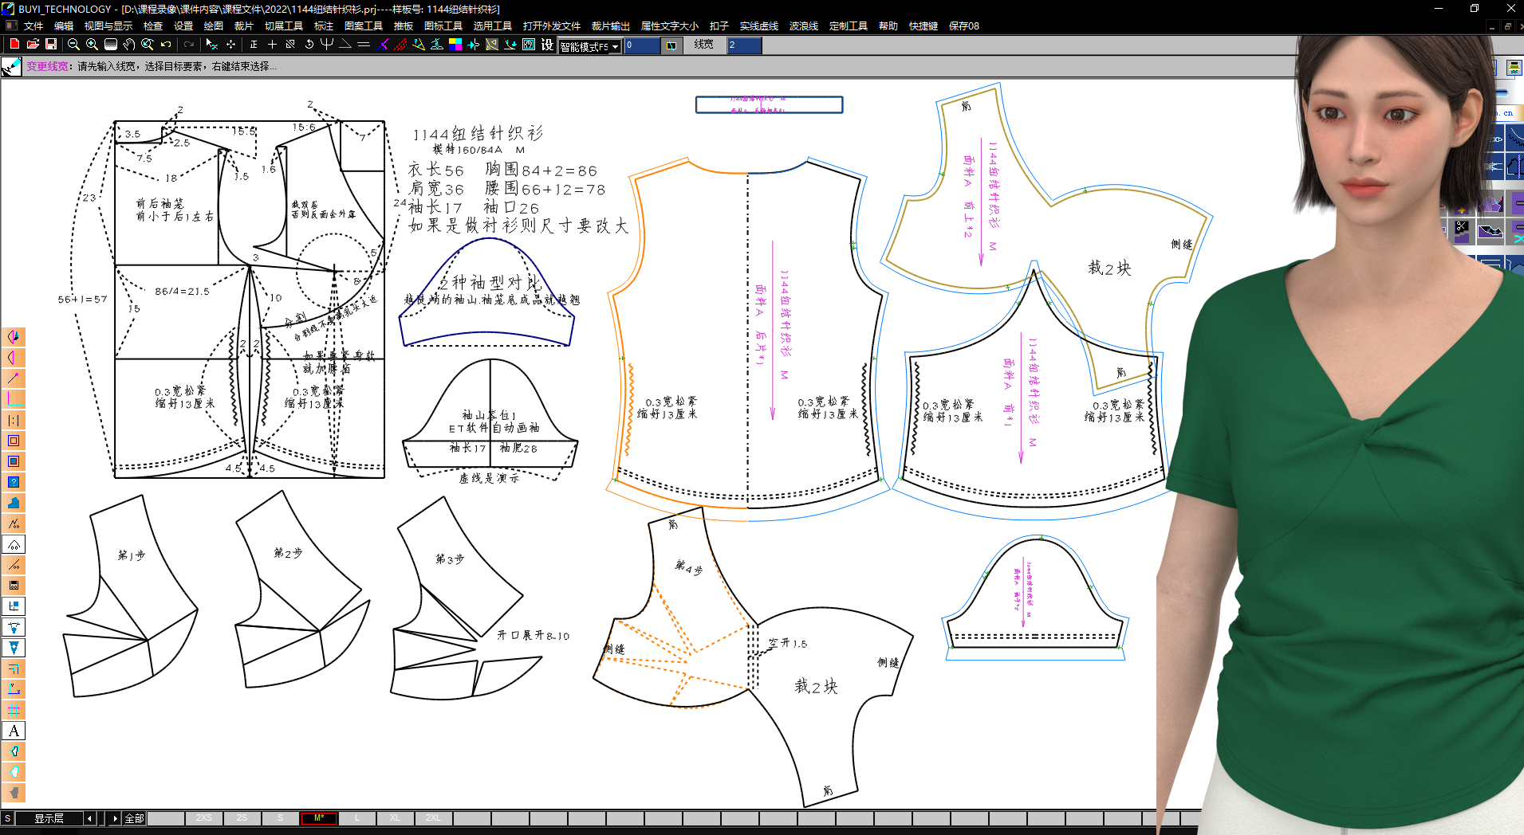The image size is (1524, 835).
Task: Select the Text 'A' tool in sidebar
Action: coord(14,731)
